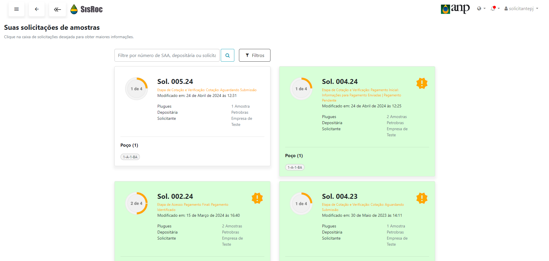This screenshot has height=261, width=549.
Task: Click the alert badge on Sol. 002.24
Action: click(x=257, y=198)
